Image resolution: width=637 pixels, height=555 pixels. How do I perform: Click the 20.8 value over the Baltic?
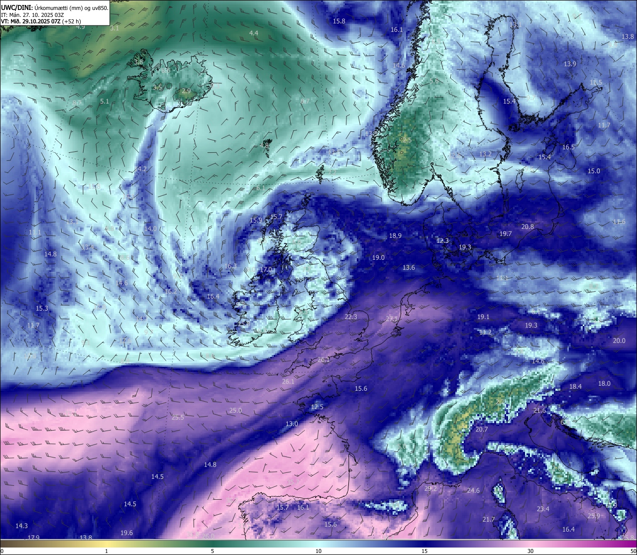[x=528, y=226]
